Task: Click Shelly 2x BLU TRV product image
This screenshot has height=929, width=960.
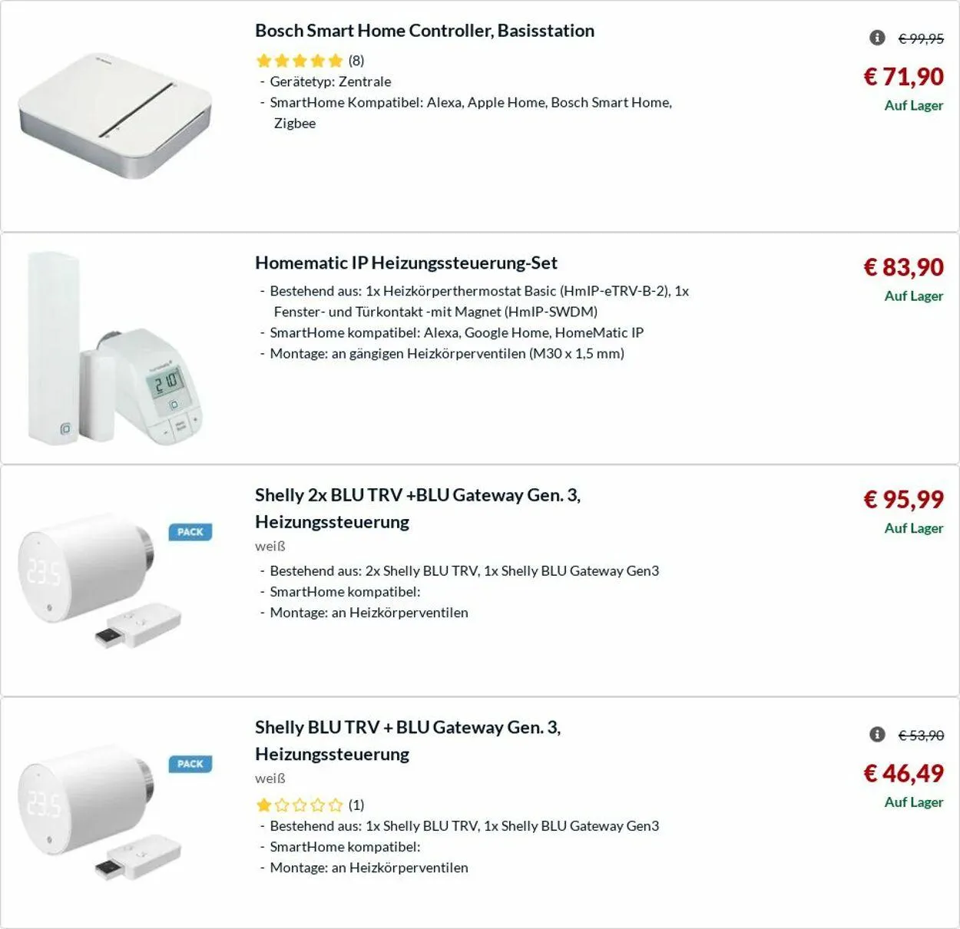Action: pyautogui.click(x=100, y=580)
